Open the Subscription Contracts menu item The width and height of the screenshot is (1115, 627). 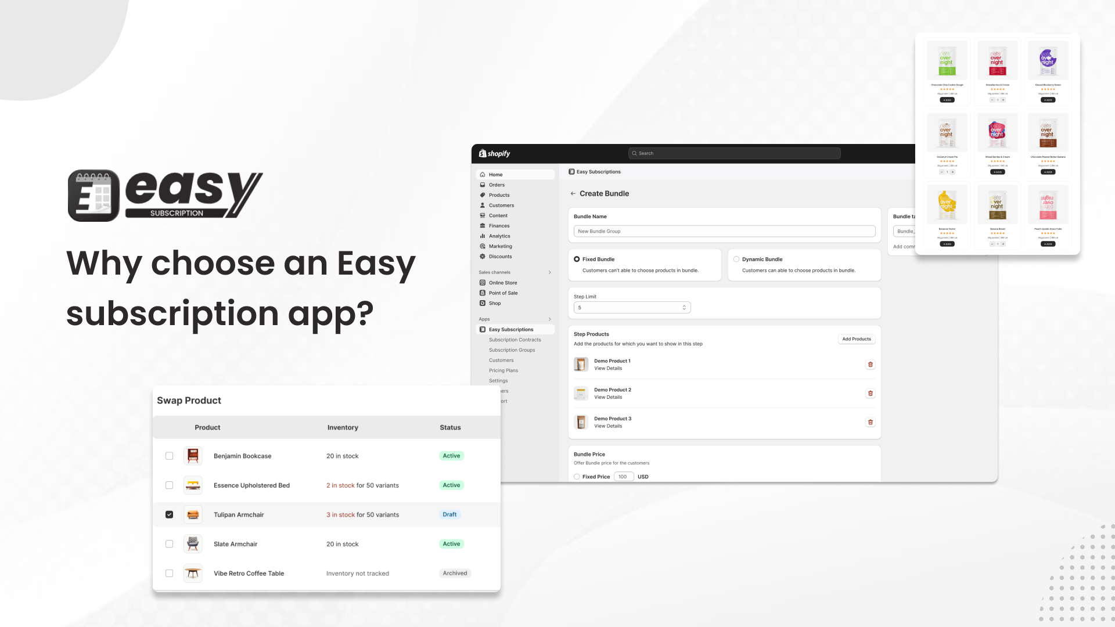point(515,339)
